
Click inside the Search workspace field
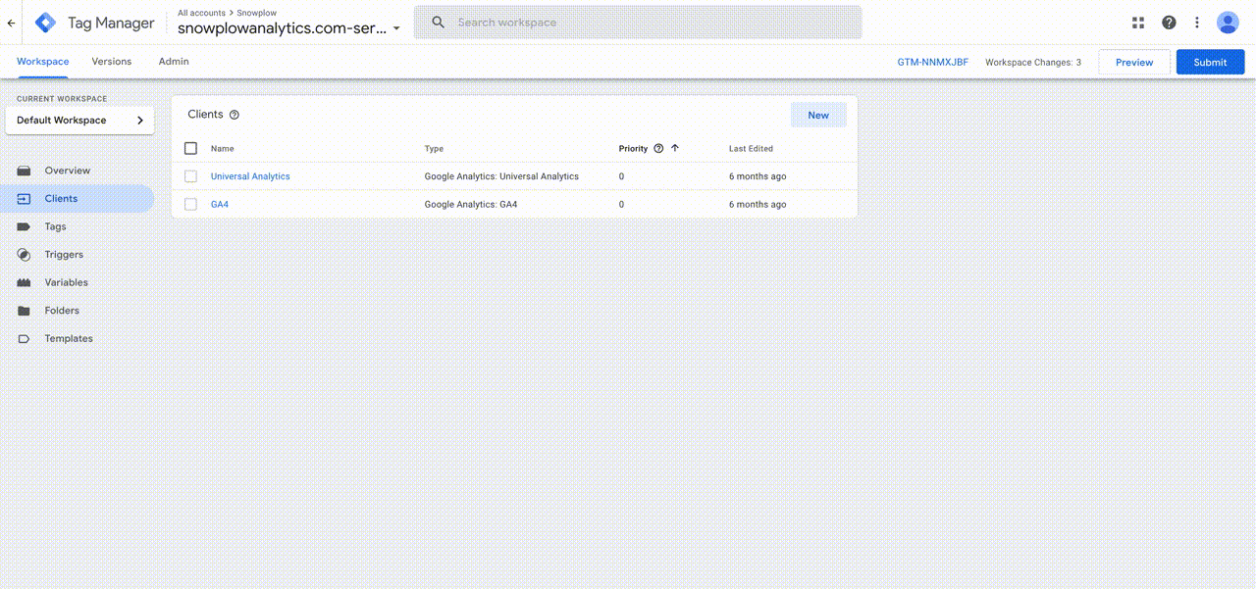[638, 22]
